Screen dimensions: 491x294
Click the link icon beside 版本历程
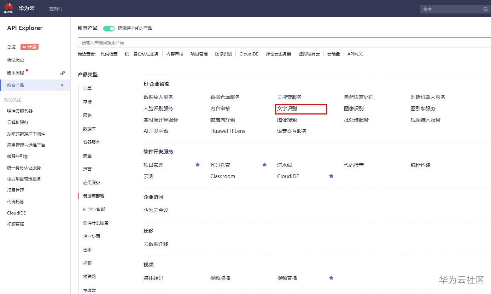[x=63, y=73]
